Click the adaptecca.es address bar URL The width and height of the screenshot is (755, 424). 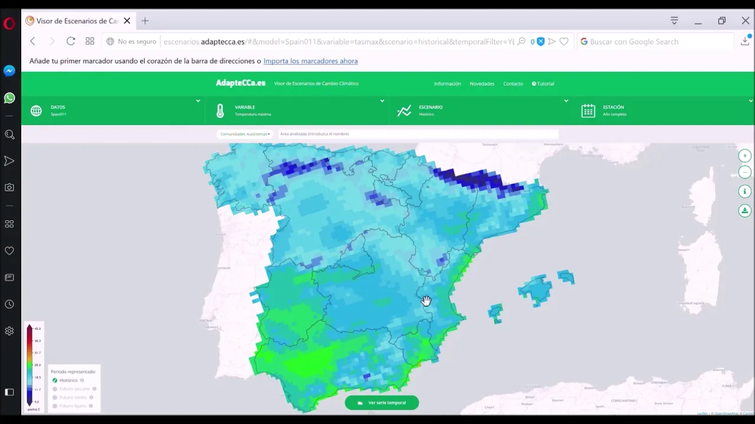point(339,41)
